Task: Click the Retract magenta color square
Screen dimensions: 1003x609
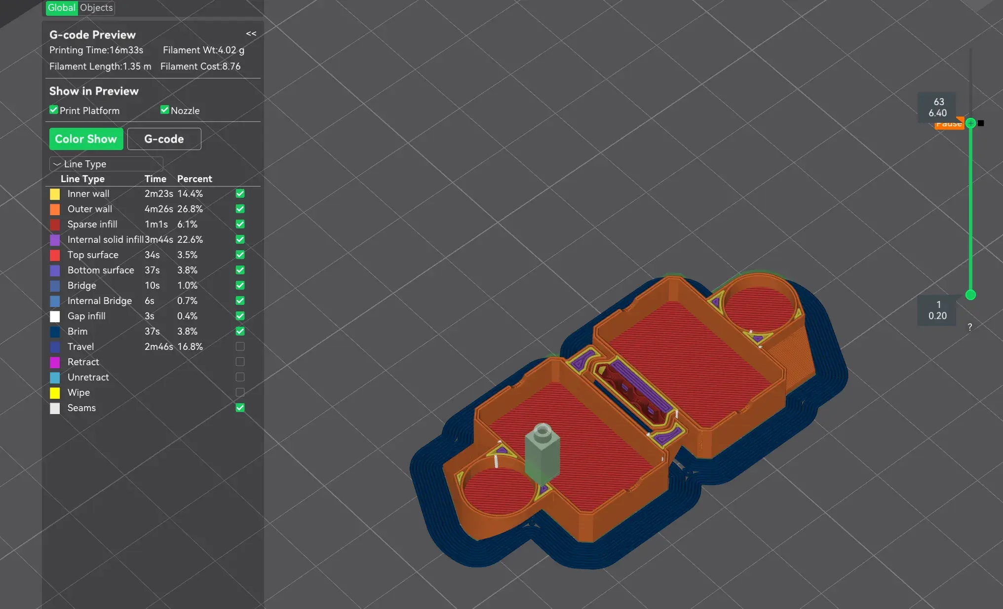Action: point(55,362)
